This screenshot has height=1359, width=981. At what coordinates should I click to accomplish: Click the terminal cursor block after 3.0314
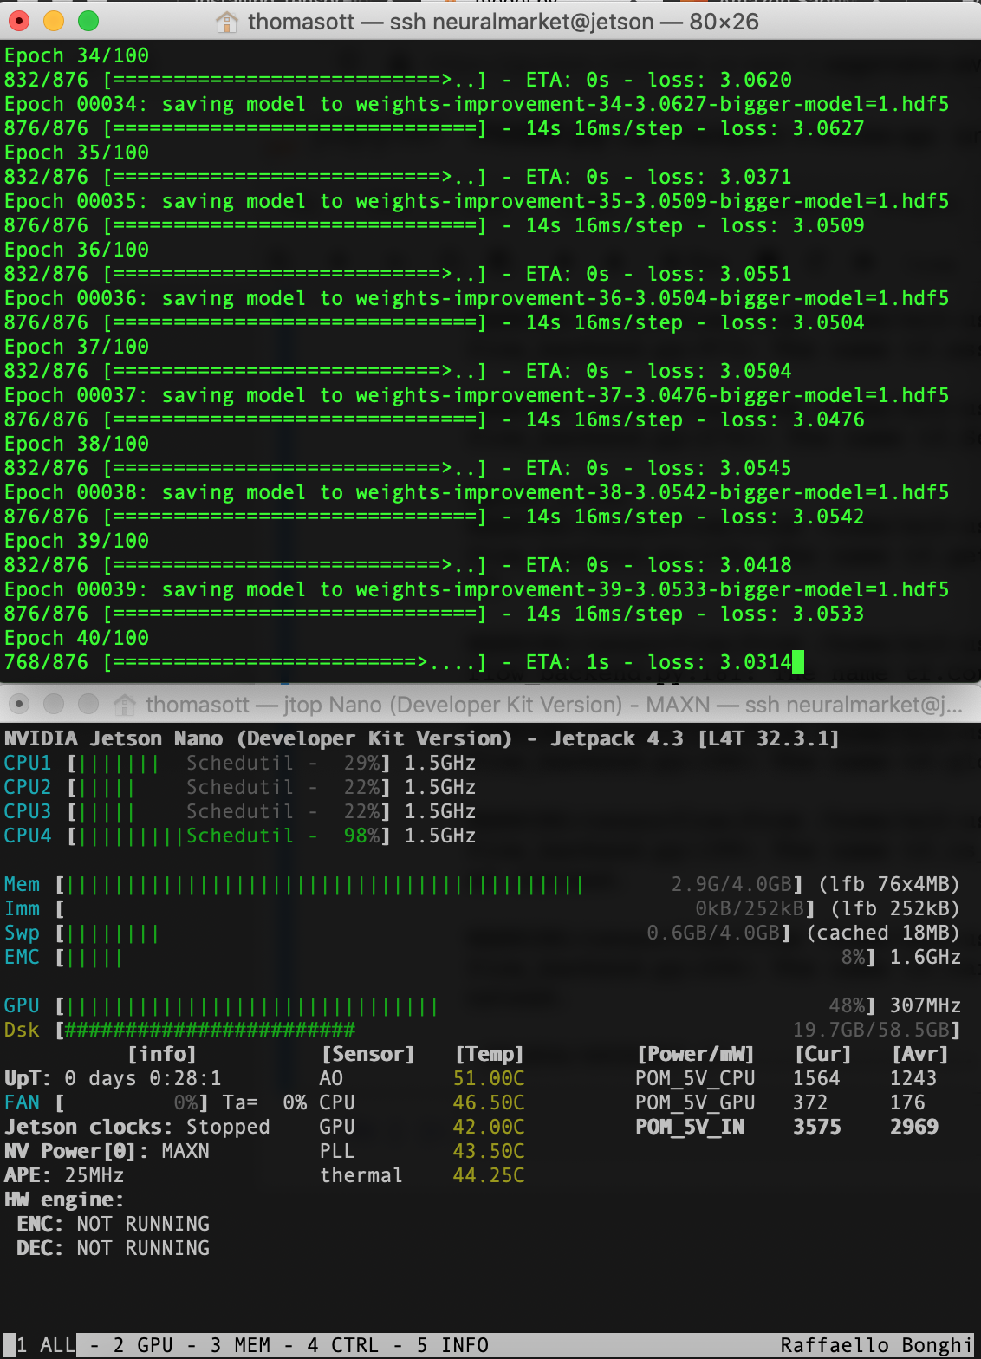(798, 662)
